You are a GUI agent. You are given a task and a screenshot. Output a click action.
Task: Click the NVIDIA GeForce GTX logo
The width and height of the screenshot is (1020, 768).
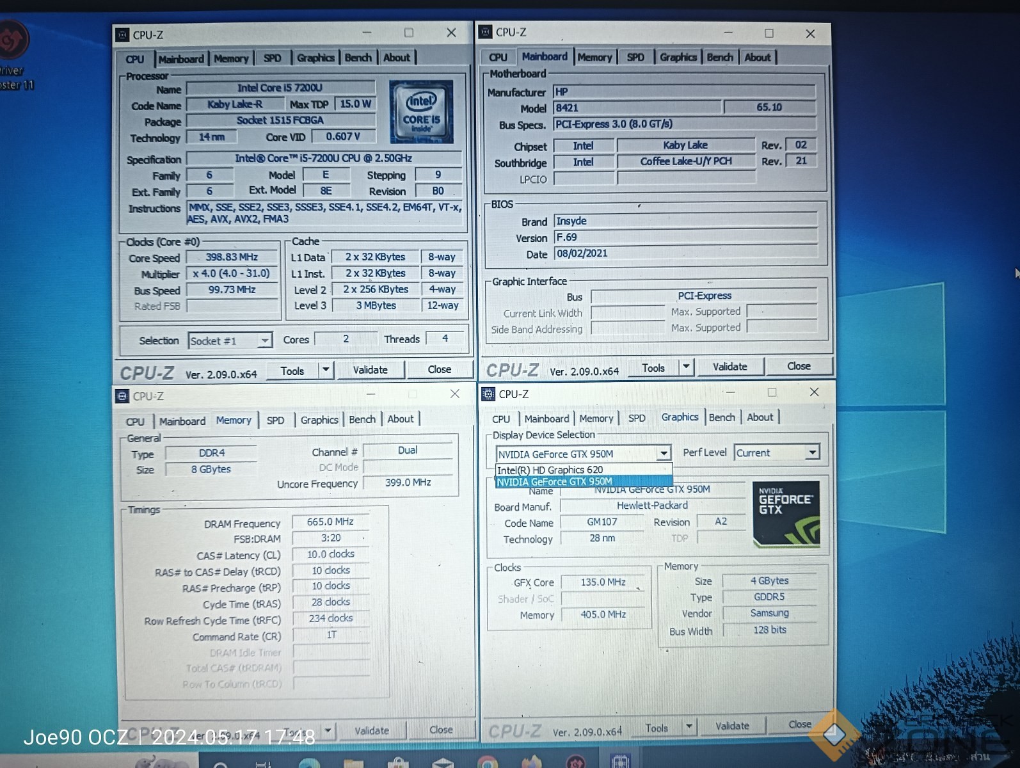pyautogui.click(x=786, y=514)
